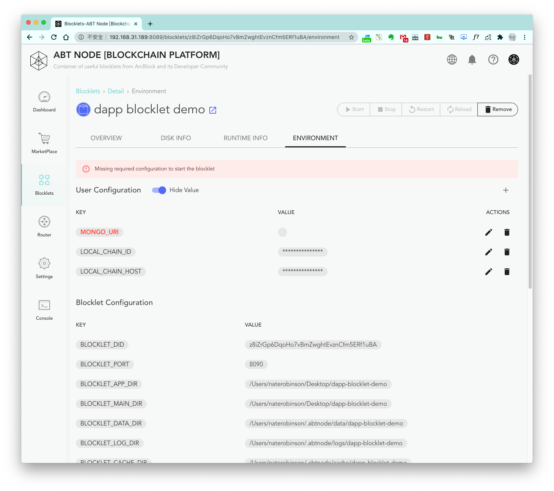This screenshot has height=491, width=554.
Task: Edit the MONGO_URI value
Action: tap(489, 232)
